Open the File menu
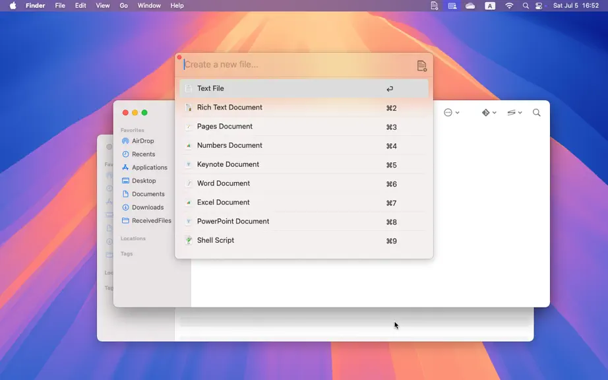Viewport: 608px width, 380px height. [x=60, y=6]
